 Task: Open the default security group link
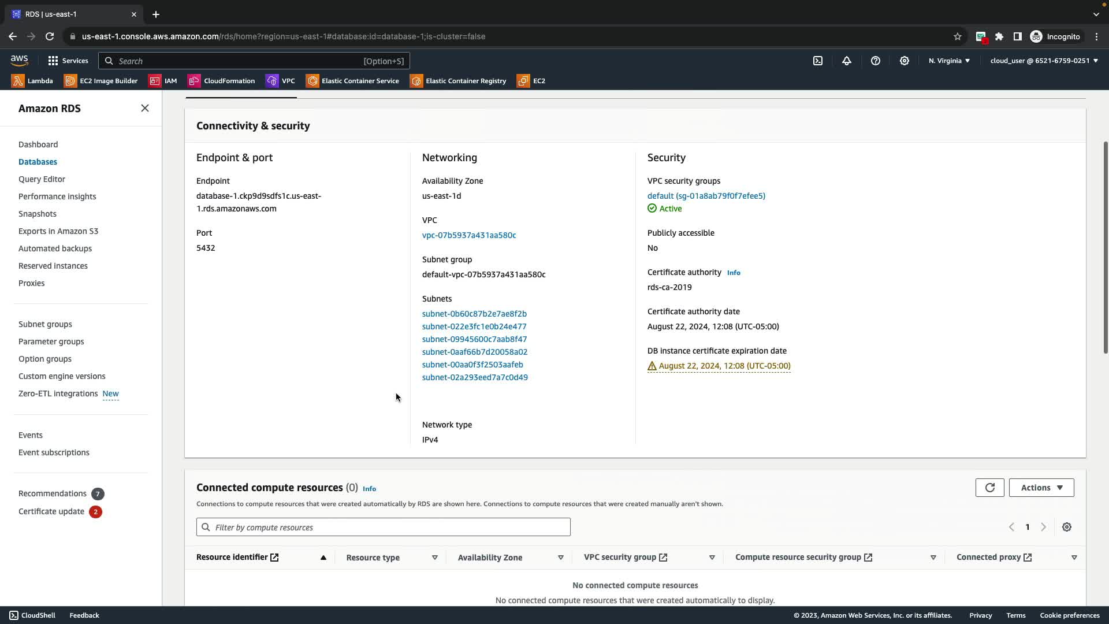coord(706,196)
